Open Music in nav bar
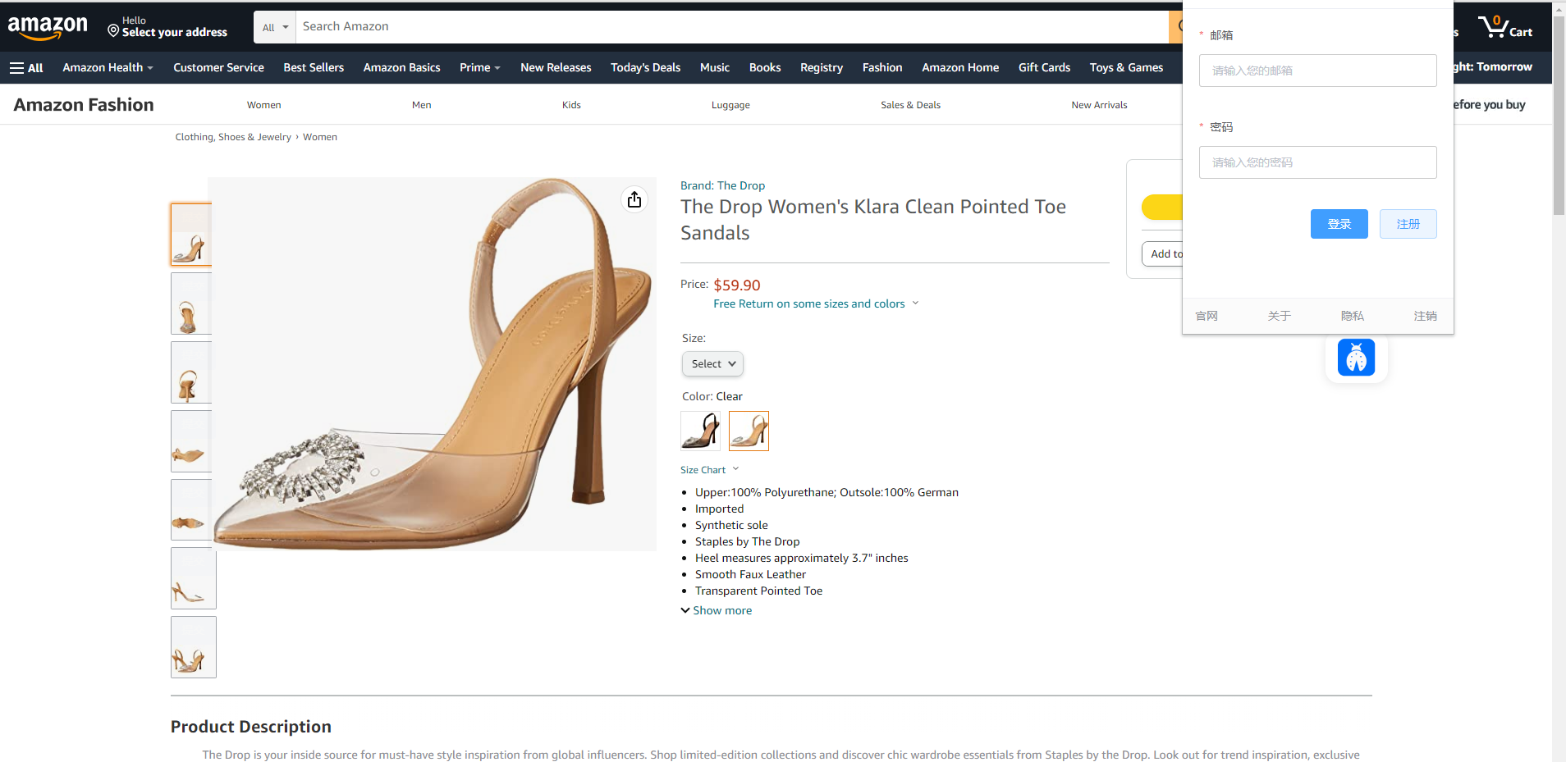The image size is (1566, 762). coord(714,68)
